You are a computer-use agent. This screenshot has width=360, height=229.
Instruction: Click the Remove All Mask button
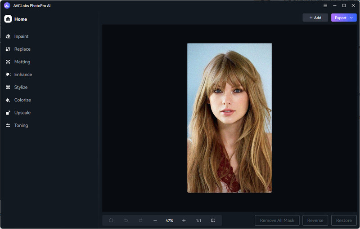tap(277, 220)
